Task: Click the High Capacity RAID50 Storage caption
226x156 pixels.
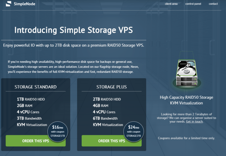Action: [x=186, y=97]
